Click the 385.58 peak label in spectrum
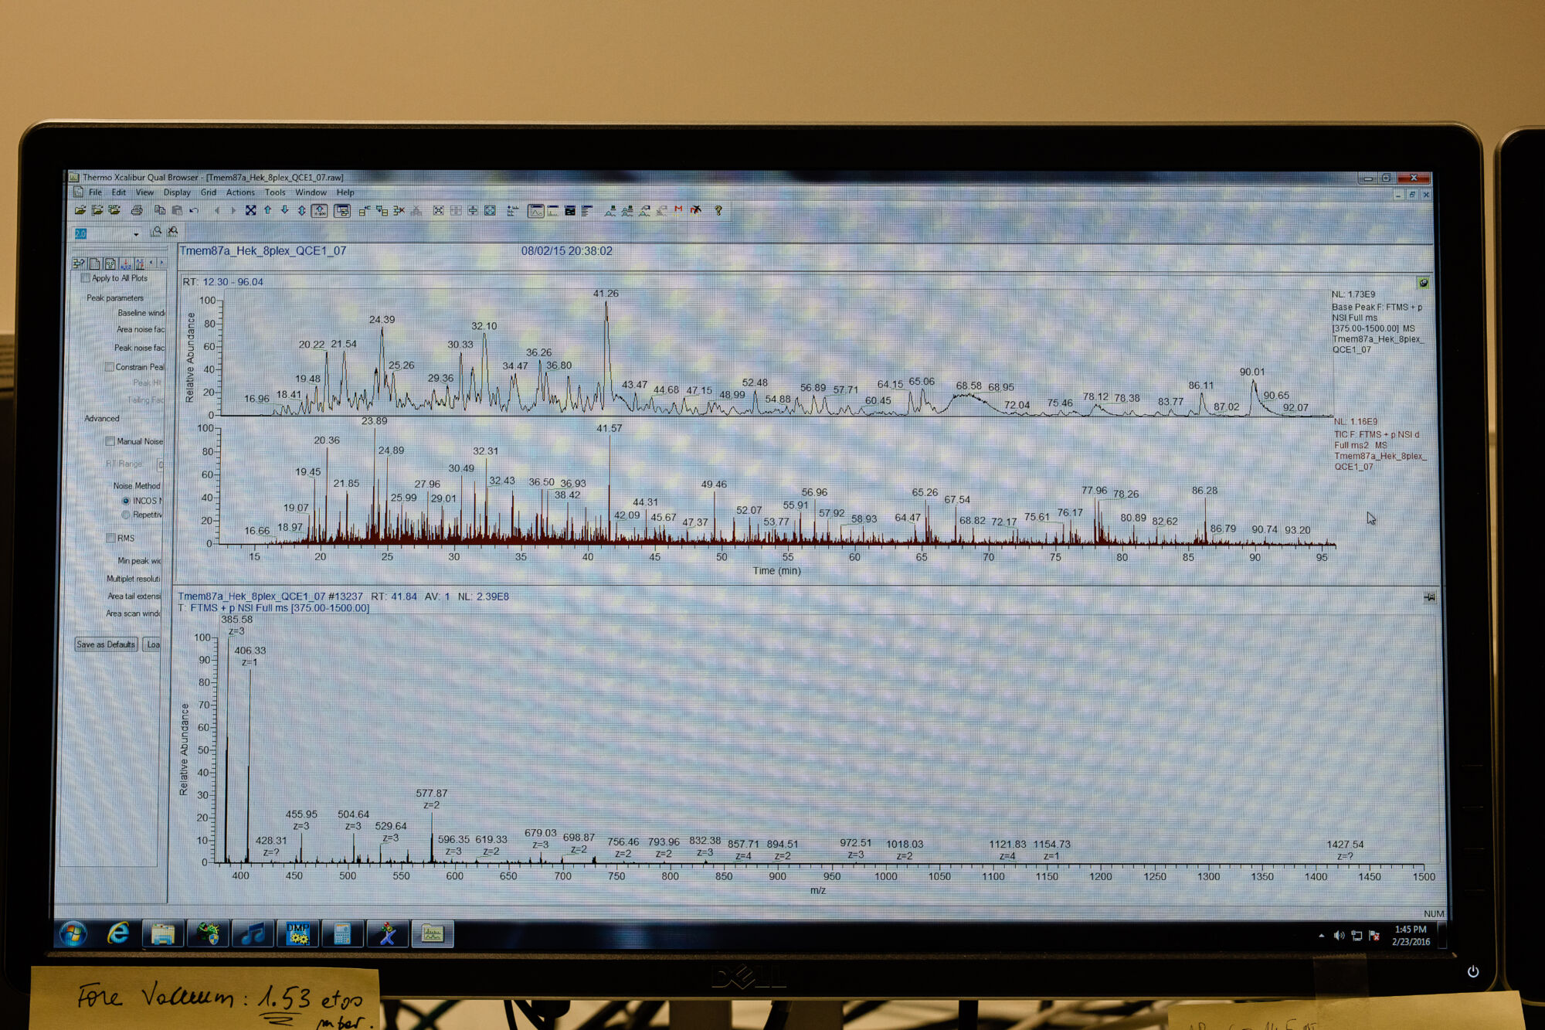This screenshot has height=1030, width=1545. tap(236, 619)
